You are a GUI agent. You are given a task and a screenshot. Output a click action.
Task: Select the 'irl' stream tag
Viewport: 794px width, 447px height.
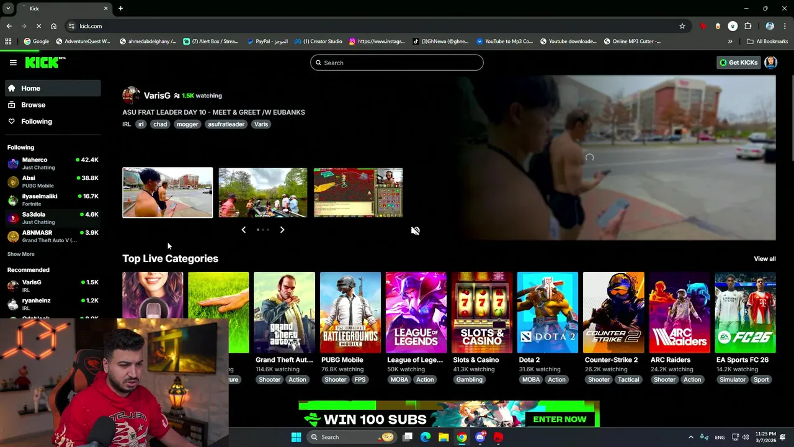pyautogui.click(x=141, y=124)
